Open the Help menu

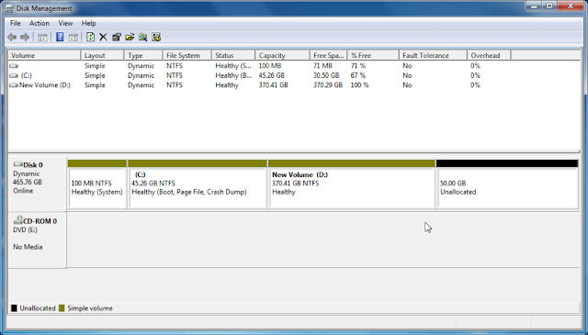click(89, 23)
